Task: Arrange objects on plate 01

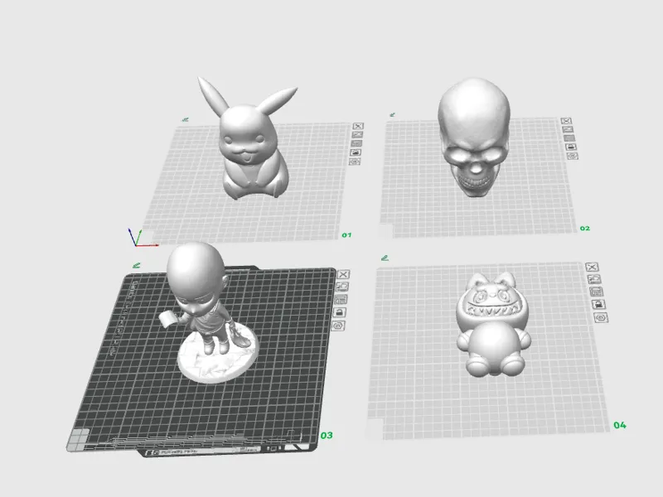Action: [356, 143]
